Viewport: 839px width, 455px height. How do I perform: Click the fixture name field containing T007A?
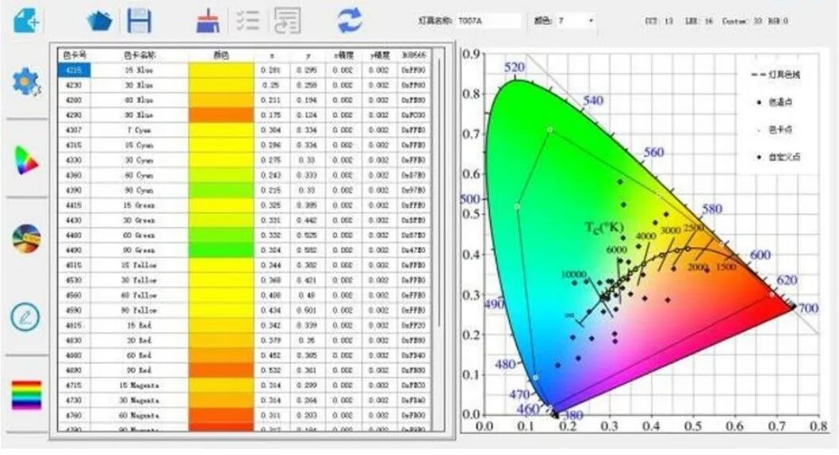pos(488,20)
